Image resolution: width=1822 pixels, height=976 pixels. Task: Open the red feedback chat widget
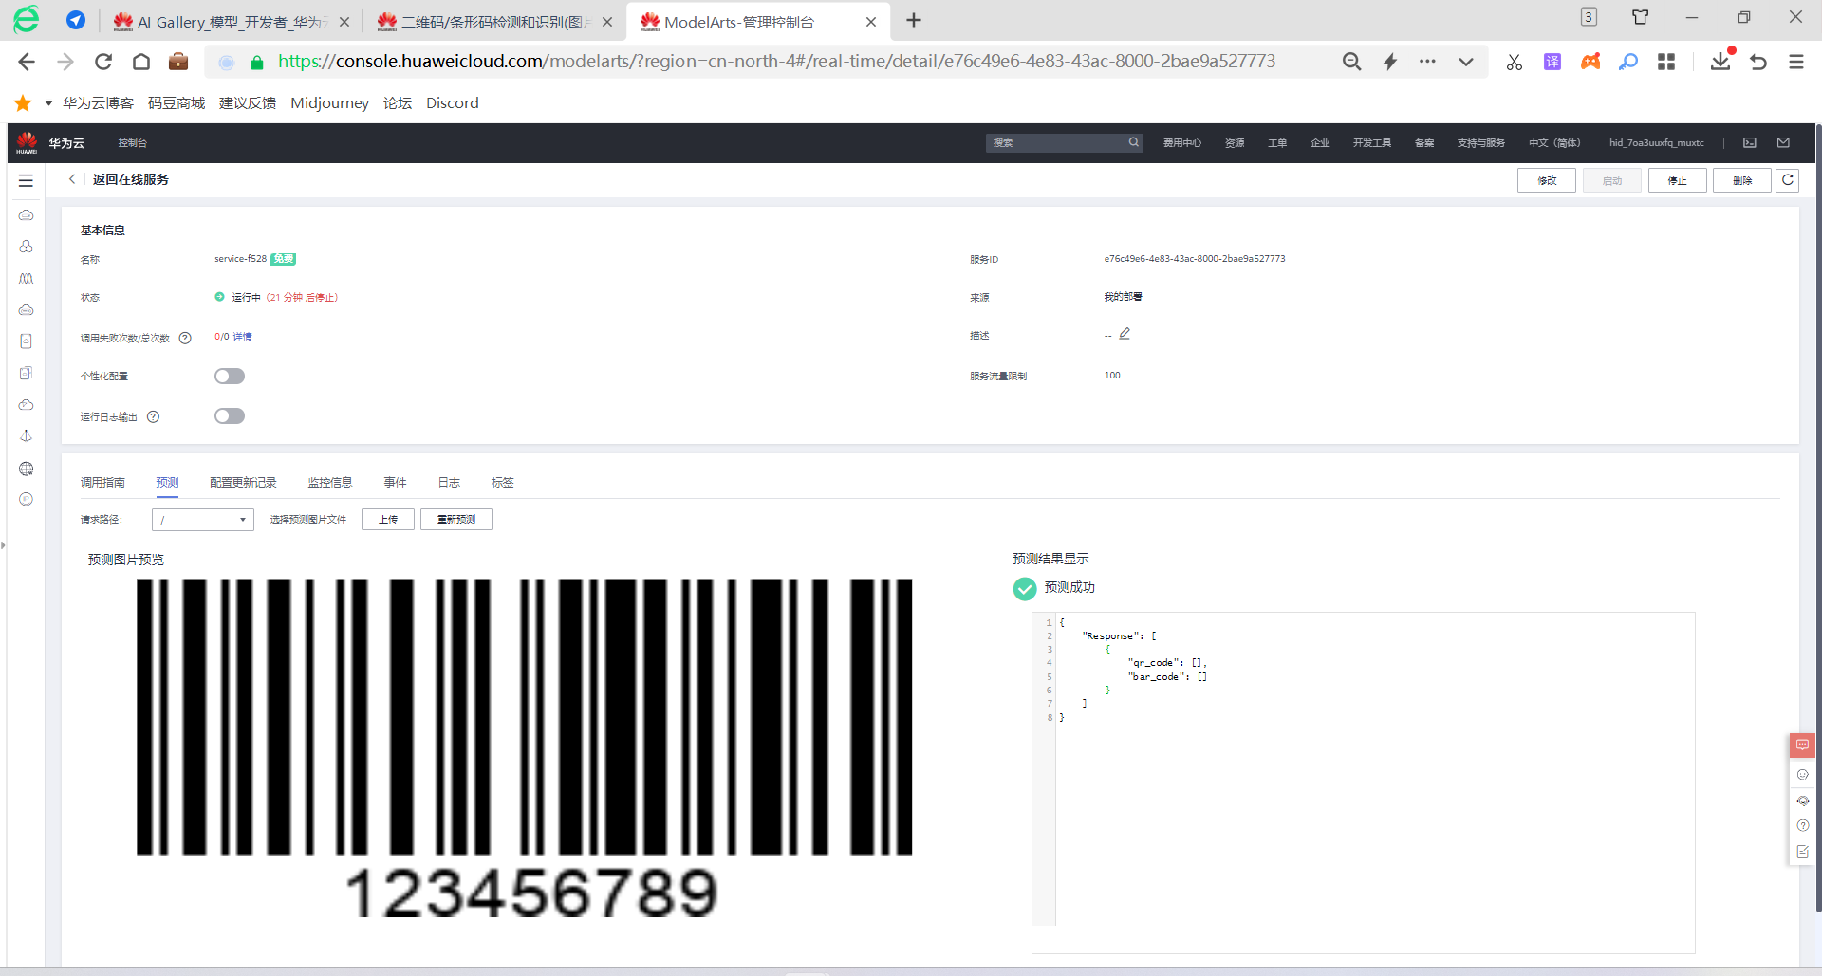click(1802, 746)
